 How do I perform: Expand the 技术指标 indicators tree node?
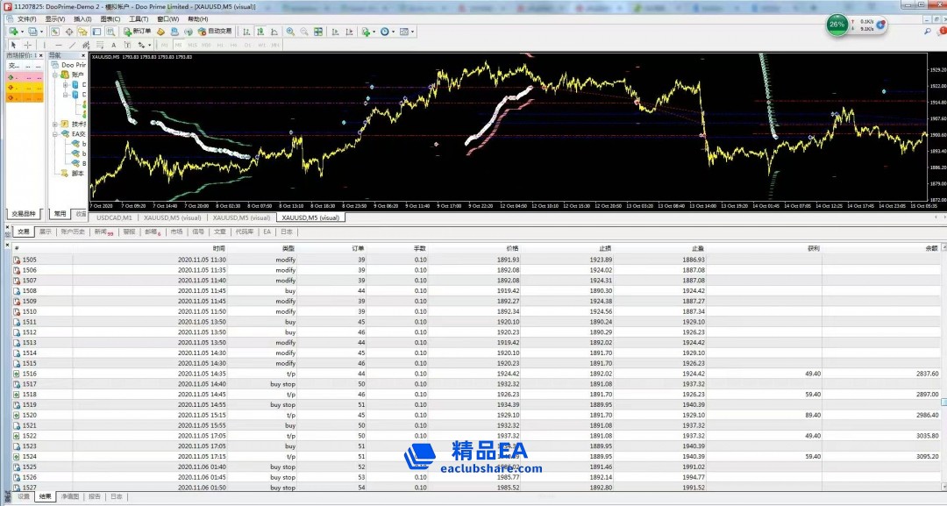tap(56, 124)
